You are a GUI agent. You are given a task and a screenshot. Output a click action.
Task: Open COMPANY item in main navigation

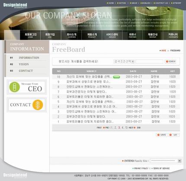click(x=71, y=35)
